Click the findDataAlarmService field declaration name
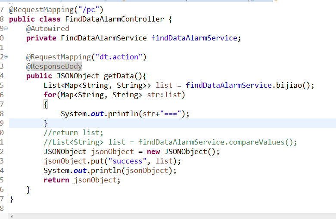Viewport: 336px width, 219px height. 194,38
